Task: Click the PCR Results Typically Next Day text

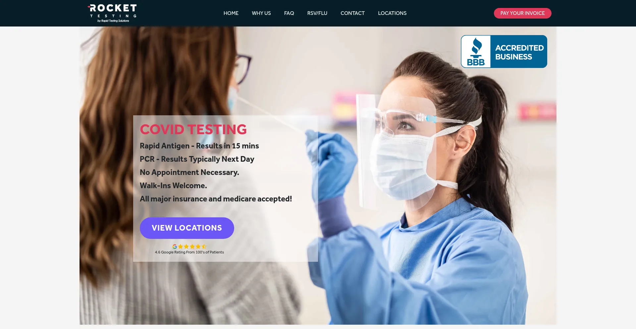Action: tap(197, 159)
